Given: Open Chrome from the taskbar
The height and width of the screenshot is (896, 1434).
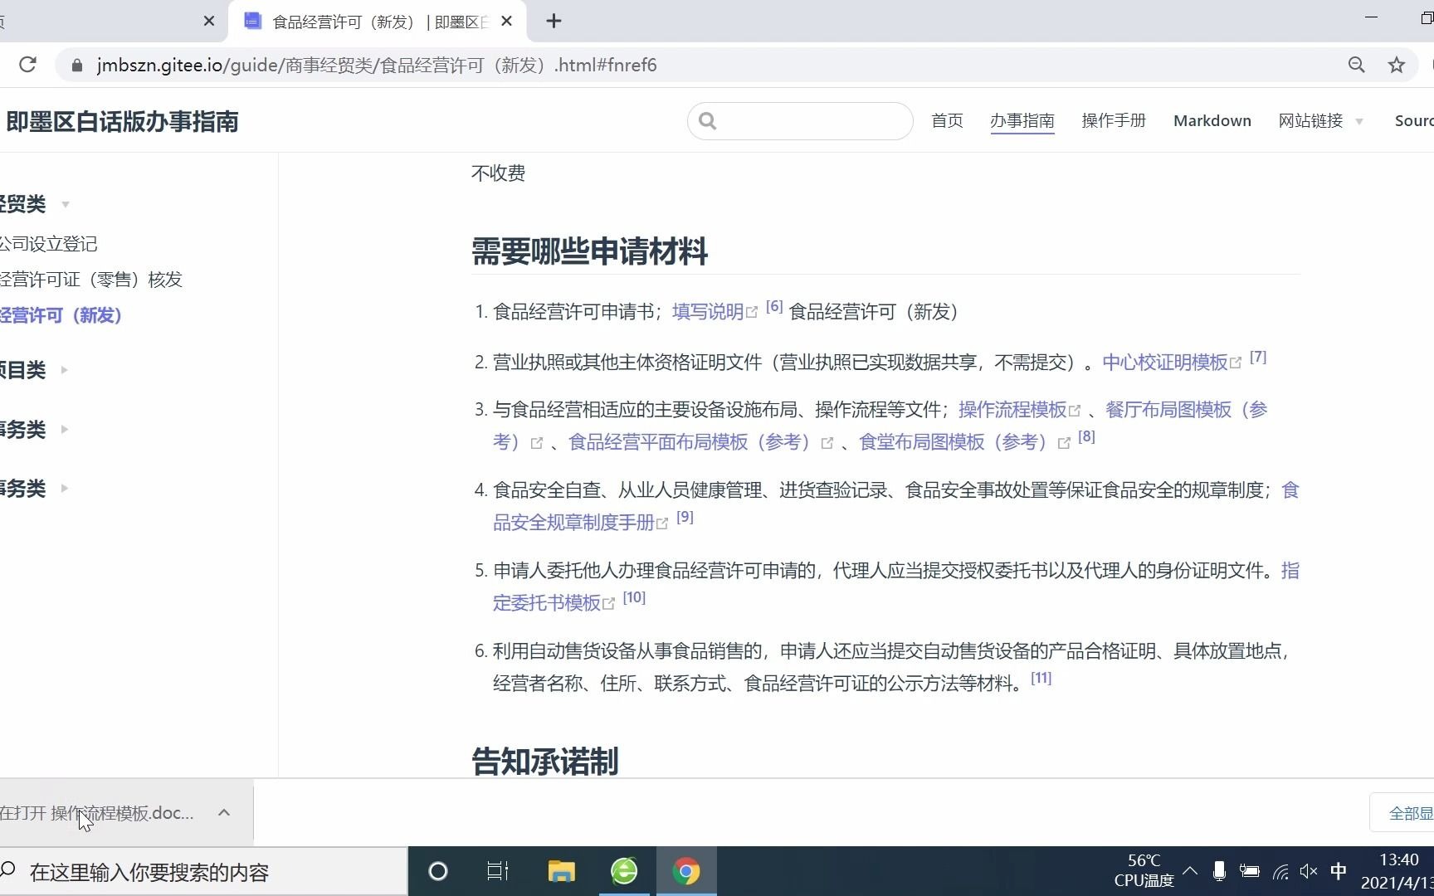Looking at the screenshot, I should point(687,871).
